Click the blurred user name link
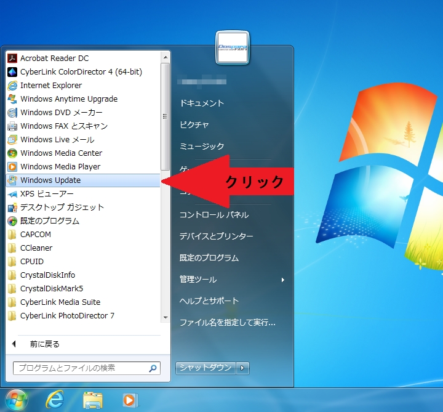Viewport: 443px width, 412px height. (x=202, y=81)
